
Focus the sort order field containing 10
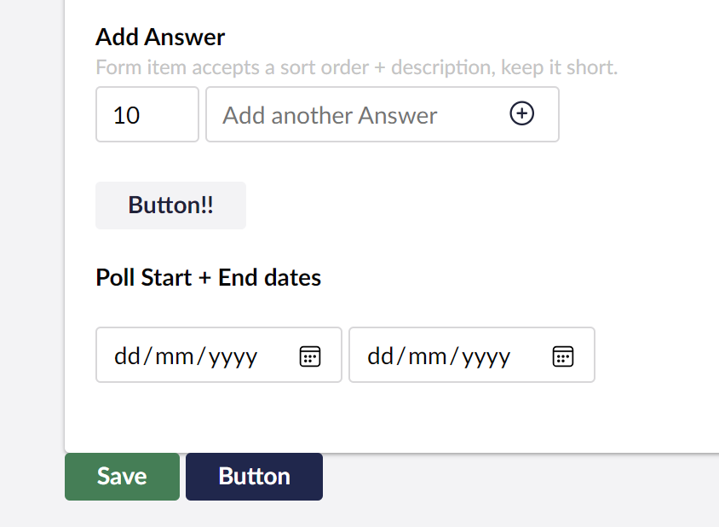147,114
